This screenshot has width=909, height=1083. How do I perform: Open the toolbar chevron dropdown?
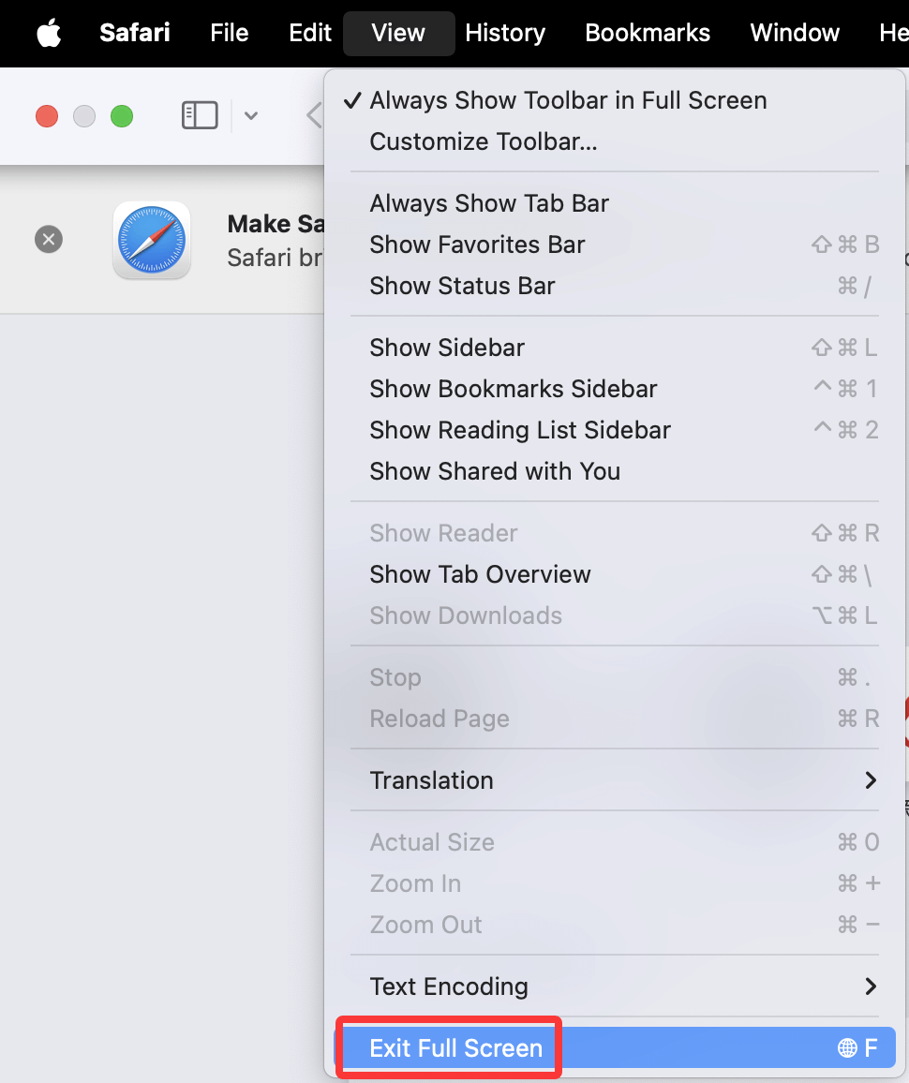(249, 114)
